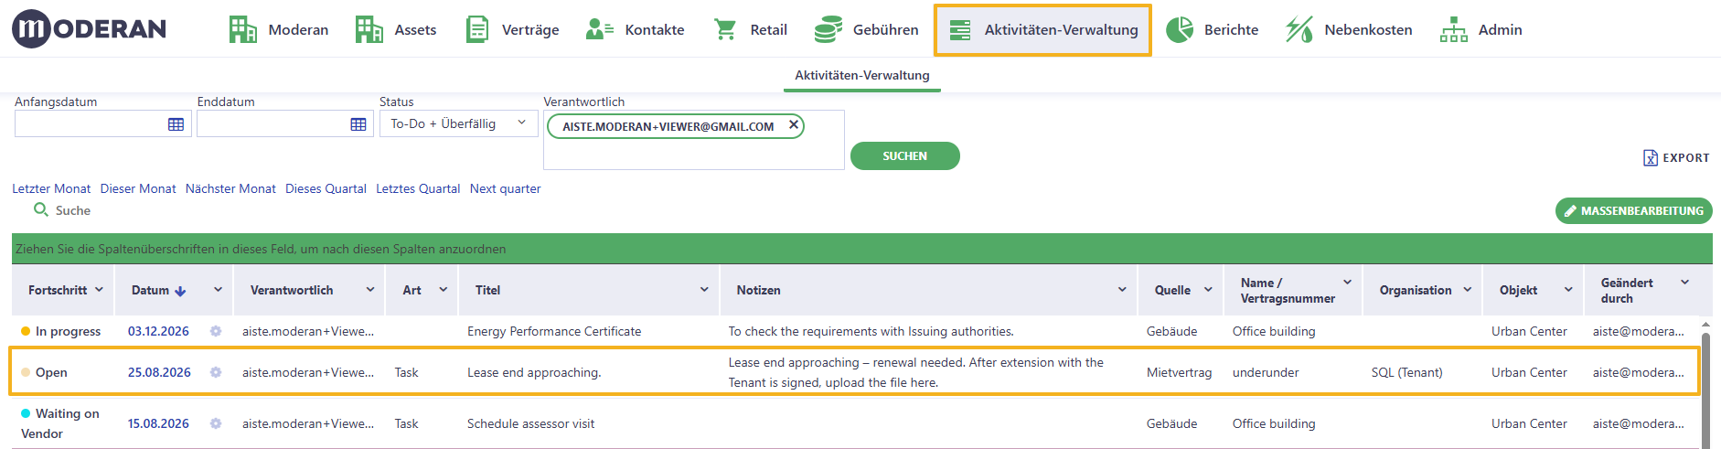Click into the Suche search field

click(x=73, y=210)
